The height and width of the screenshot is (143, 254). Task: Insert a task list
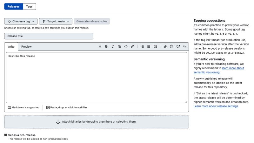point(155,46)
